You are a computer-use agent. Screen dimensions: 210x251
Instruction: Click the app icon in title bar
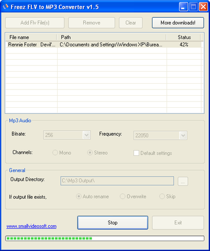point(6,7)
